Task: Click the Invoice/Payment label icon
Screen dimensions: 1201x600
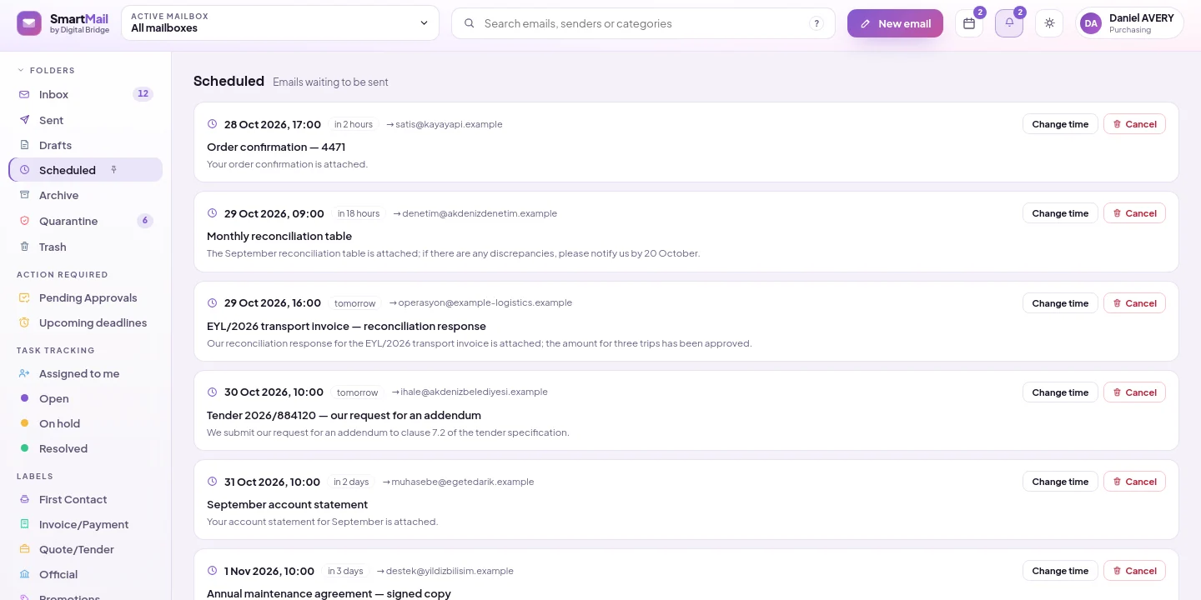Action: (x=24, y=524)
